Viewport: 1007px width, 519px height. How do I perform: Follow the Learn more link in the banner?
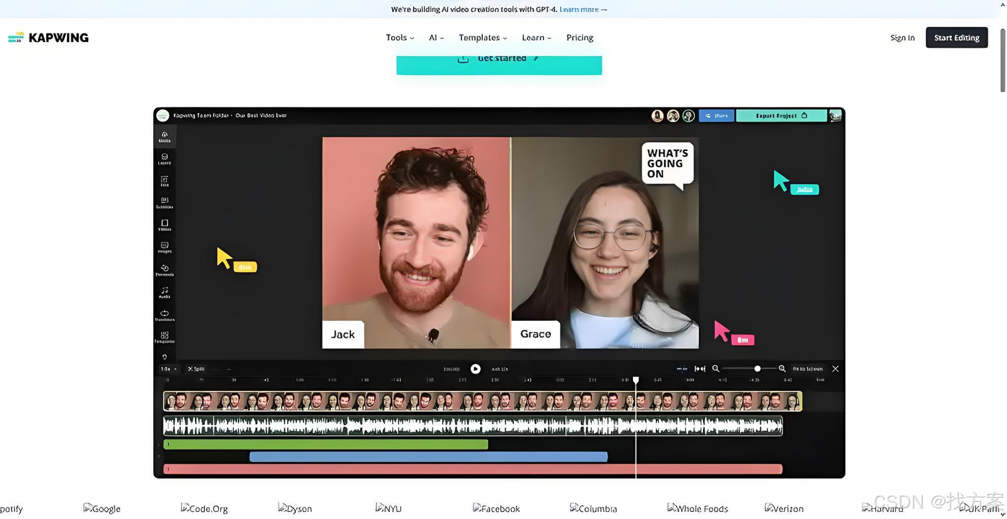(579, 9)
